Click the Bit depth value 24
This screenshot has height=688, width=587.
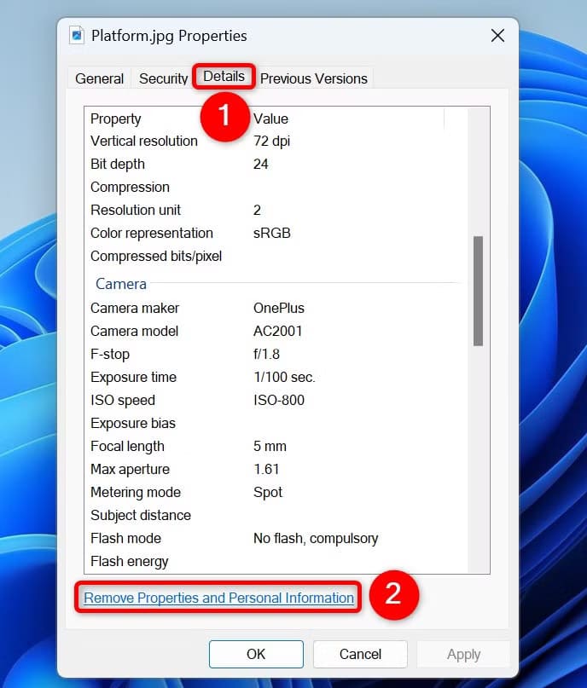[260, 164]
